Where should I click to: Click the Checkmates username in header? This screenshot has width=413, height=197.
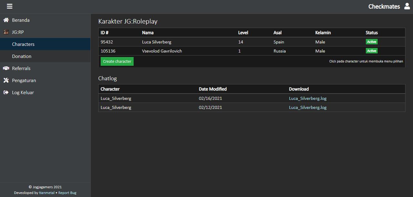(x=384, y=6)
